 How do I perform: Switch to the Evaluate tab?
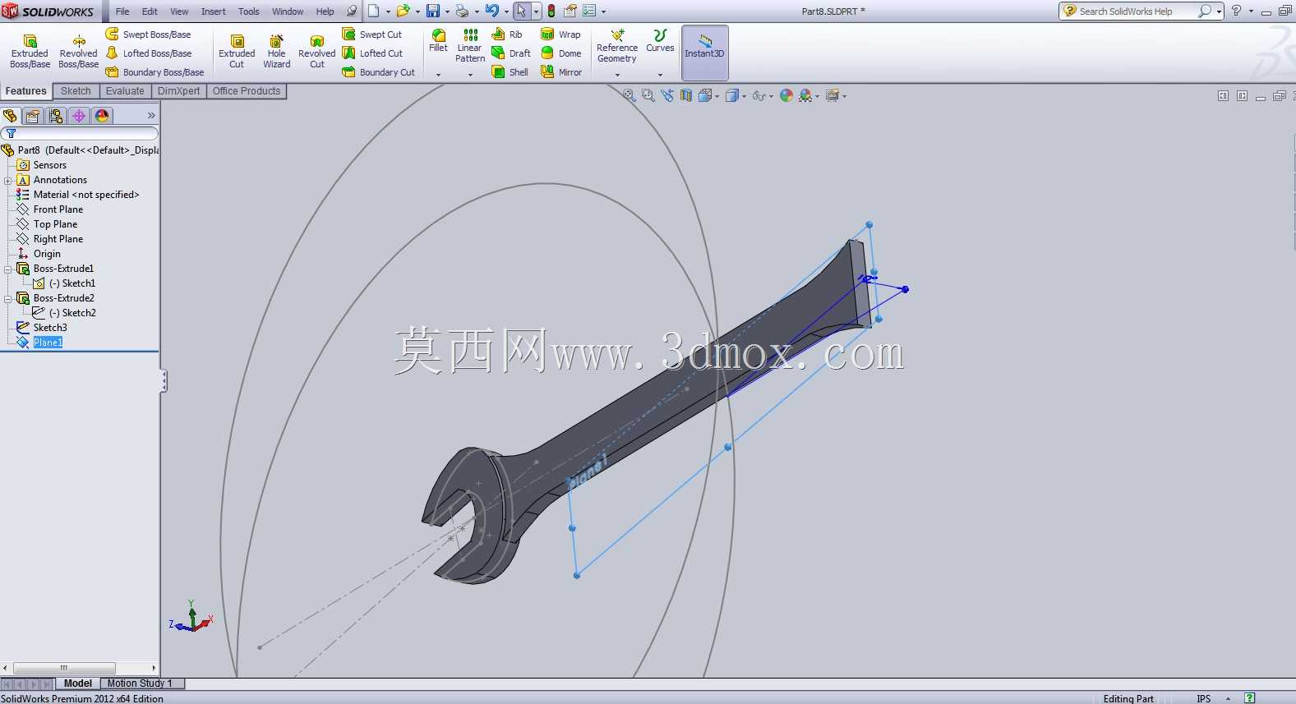(x=125, y=91)
